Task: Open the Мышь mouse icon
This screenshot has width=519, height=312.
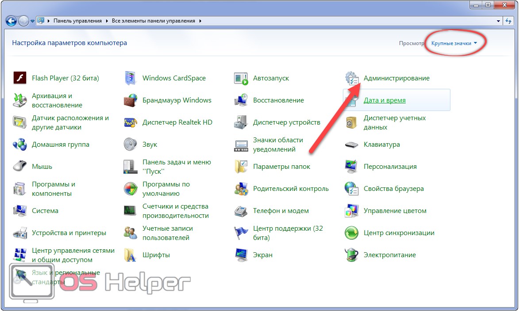Action: point(20,166)
